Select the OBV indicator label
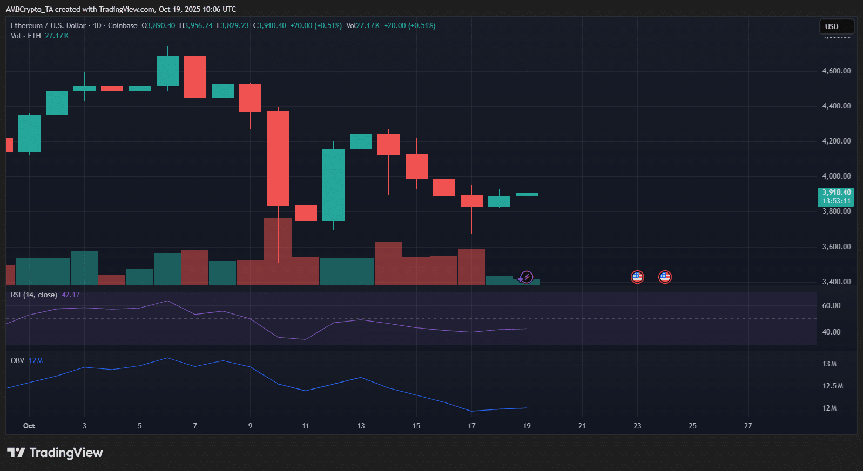The width and height of the screenshot is (863, 471). (x=17, y=360)
